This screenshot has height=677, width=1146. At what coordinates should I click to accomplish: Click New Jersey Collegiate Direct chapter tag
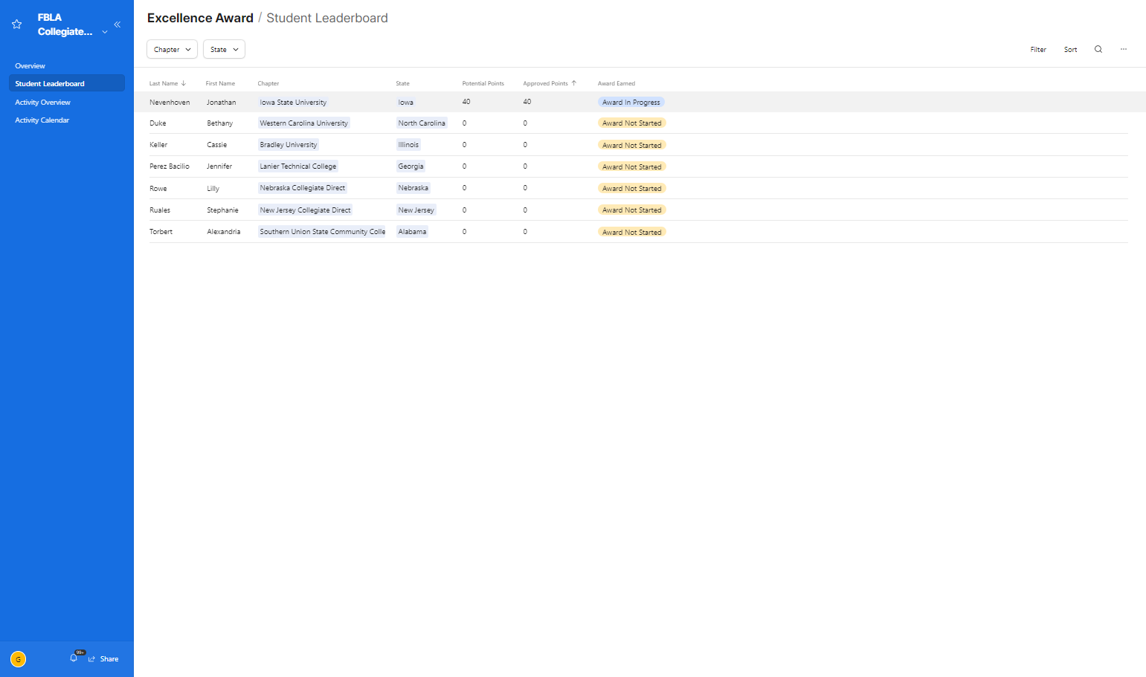pyautogui.click(x=305, y=210)
